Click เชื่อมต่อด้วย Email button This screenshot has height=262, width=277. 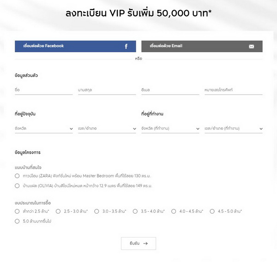coord(202,46)
